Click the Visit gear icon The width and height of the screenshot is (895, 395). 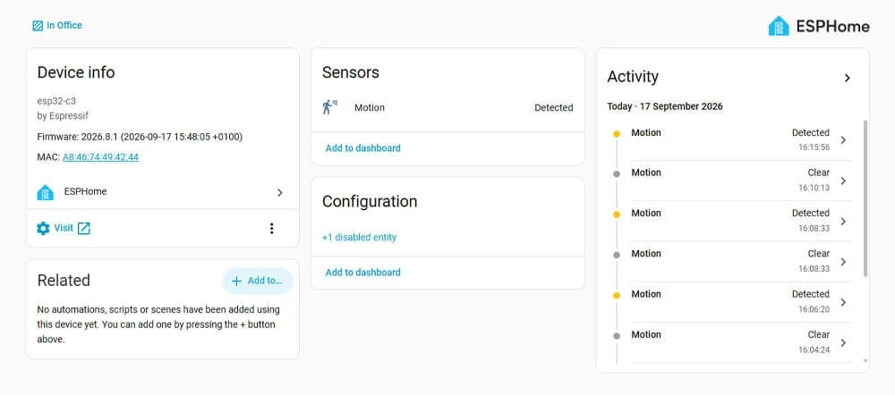pos(43,229)
